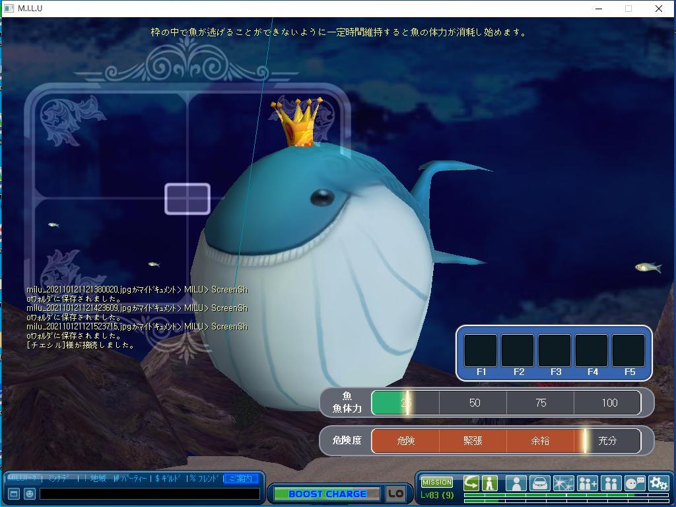Open the character profile icon
Screen dimensions: 676x507
click(x=516, y=484)
